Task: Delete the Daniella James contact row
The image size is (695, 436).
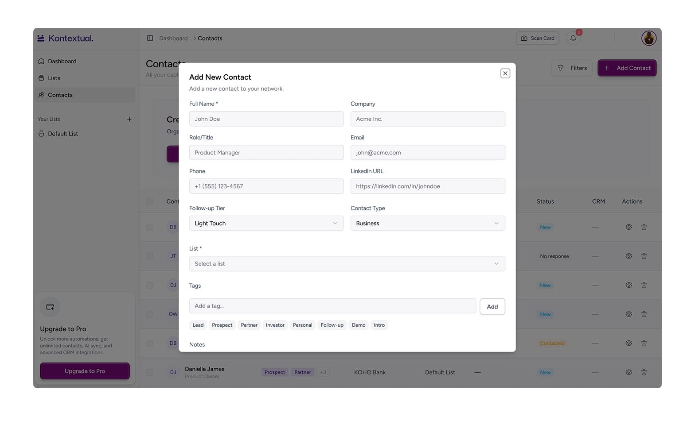Action: pyautogui.click(x=644, y=372)
